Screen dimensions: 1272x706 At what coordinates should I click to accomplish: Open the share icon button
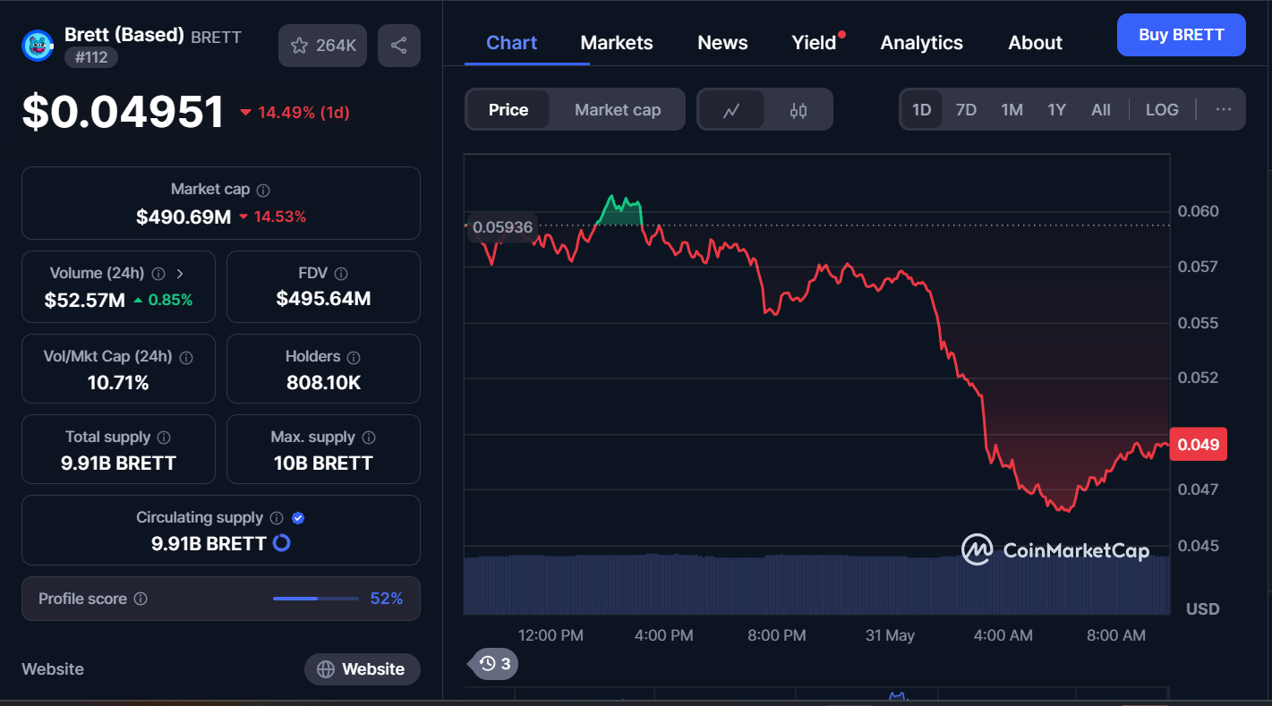[399, 45]
